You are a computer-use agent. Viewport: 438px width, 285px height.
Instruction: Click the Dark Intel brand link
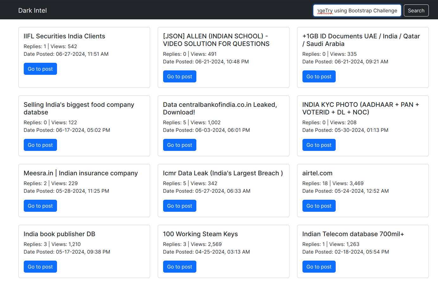[x=32, y=10]
